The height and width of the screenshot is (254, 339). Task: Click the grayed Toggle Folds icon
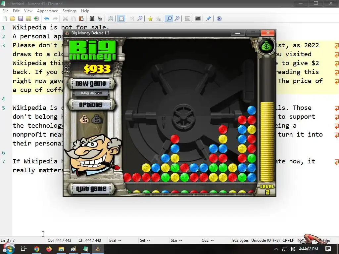point(132,19)
